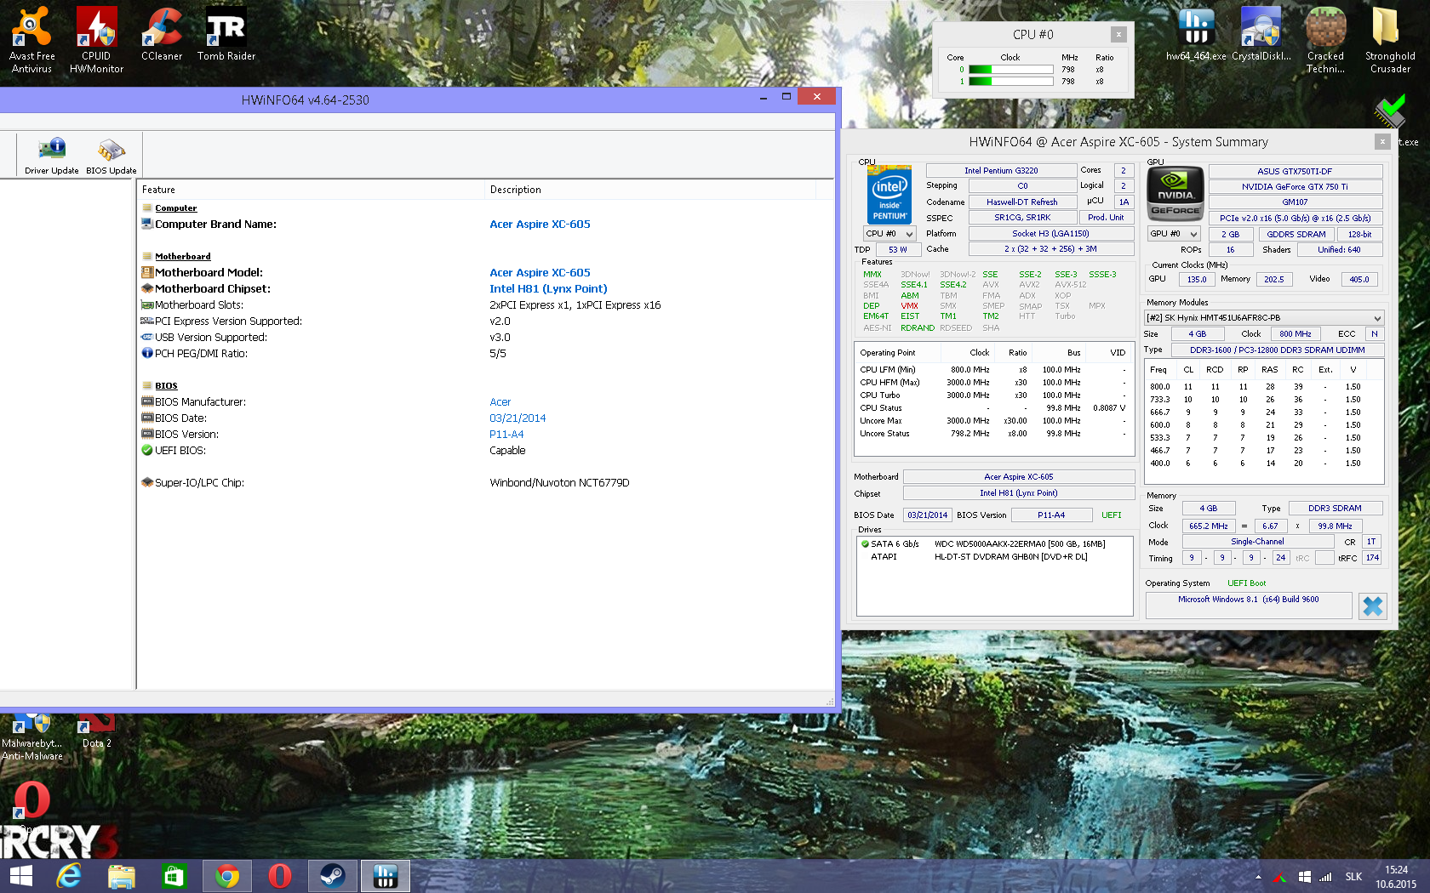Image resolution: width=1430 pixels, height=893 pixels.
Task: Click the 53 W TDP field
Action: [897, 250]
